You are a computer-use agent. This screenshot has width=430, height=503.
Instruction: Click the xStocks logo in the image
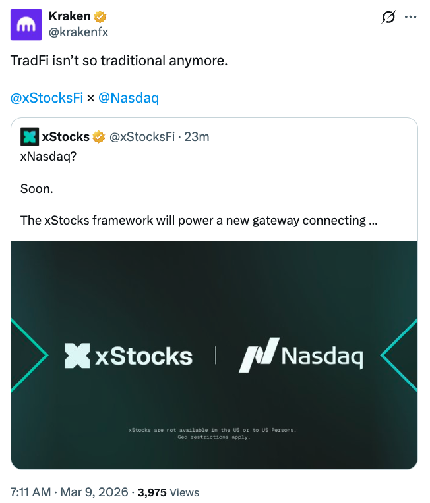pyautogui.click(x=129, y=356)
